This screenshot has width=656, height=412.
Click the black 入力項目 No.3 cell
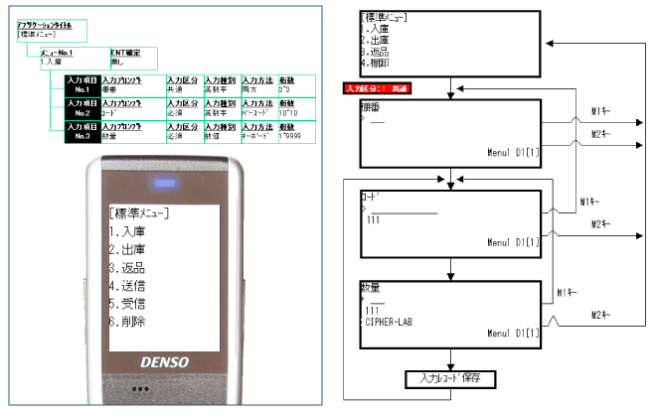point(81,133)
